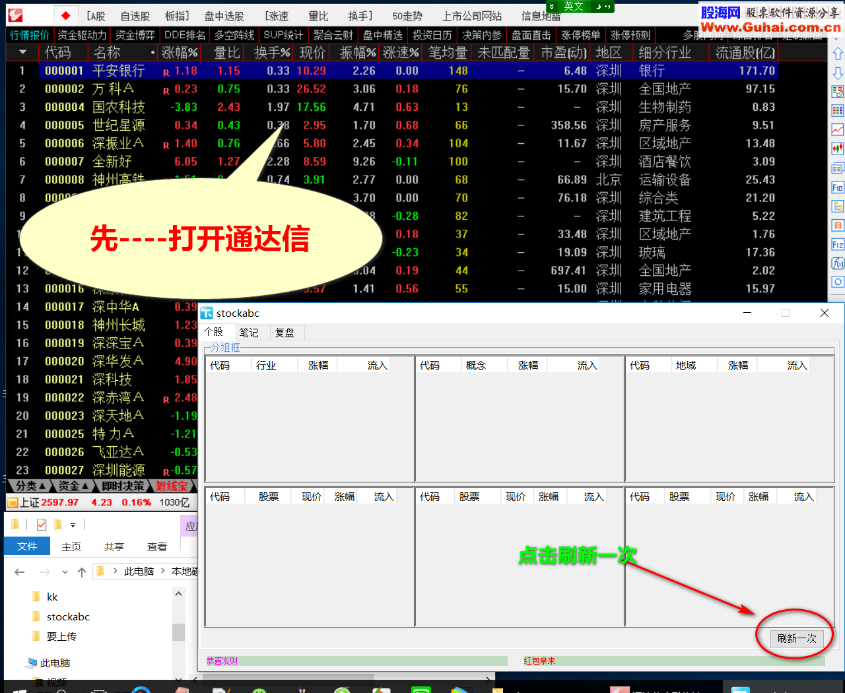Open the F10 info icon in right sidebar

tap(838, 187)
